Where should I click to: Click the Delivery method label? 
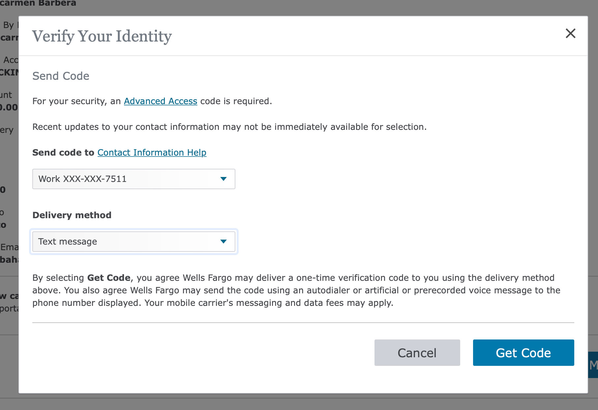[72, 215]
